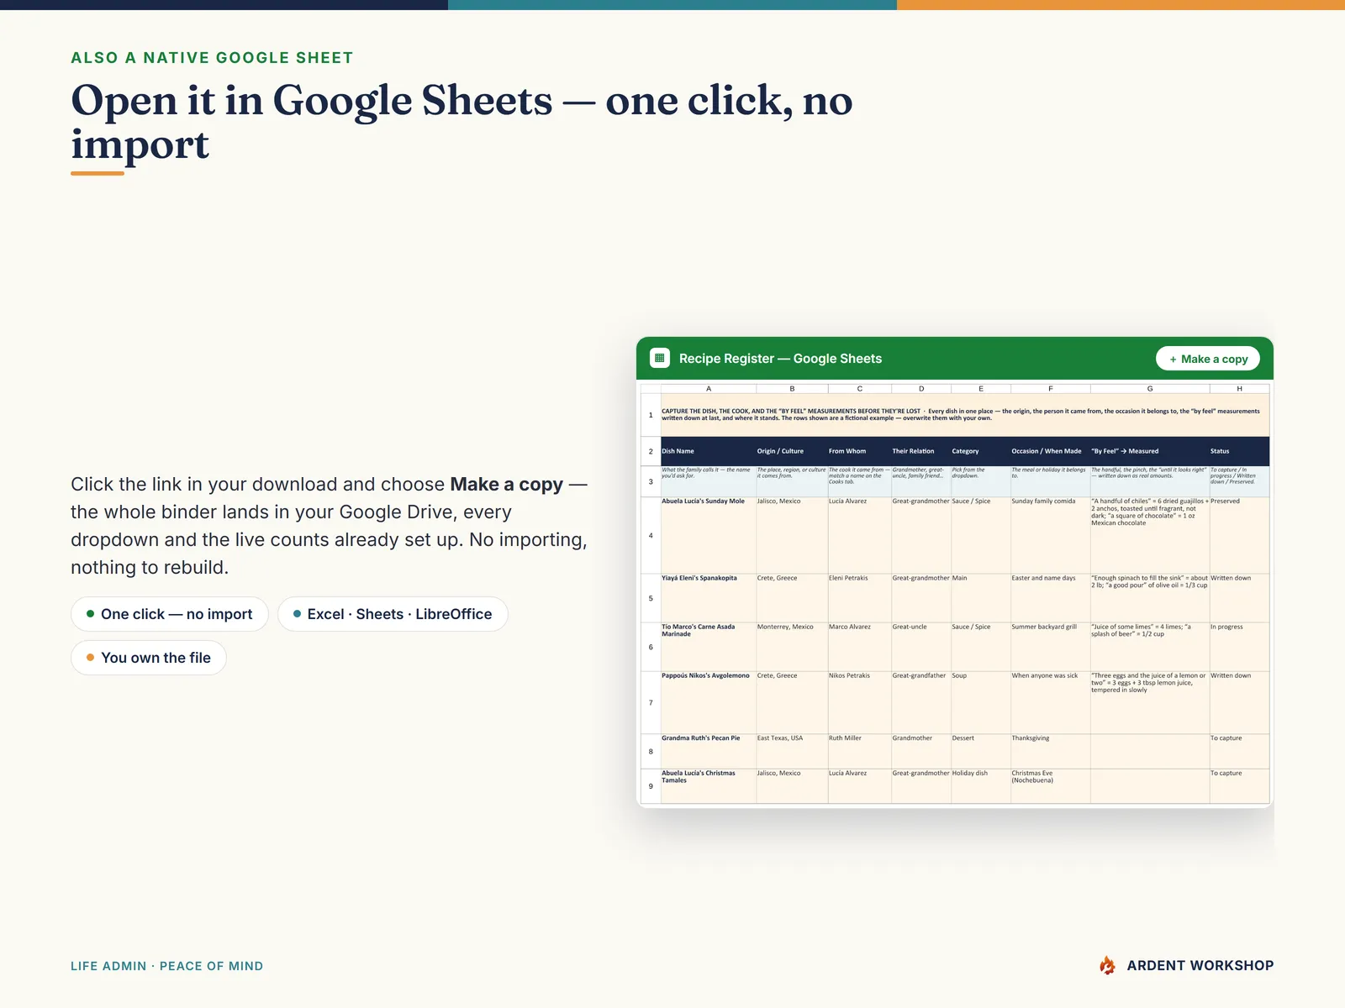Click the You own the file pill
Image resolution: width=1345 pixels, height=1008 pixels.
(x=149, y=658)
